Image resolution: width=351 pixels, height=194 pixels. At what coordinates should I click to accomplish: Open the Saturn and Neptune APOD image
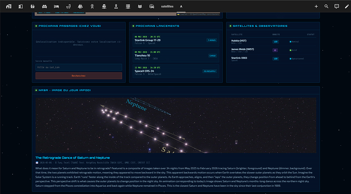tap(175, 125)
